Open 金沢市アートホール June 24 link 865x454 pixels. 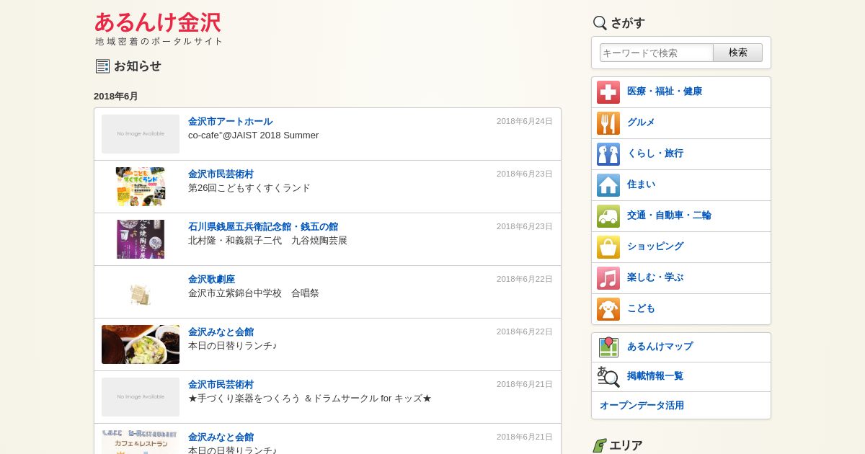click(230, 121)
